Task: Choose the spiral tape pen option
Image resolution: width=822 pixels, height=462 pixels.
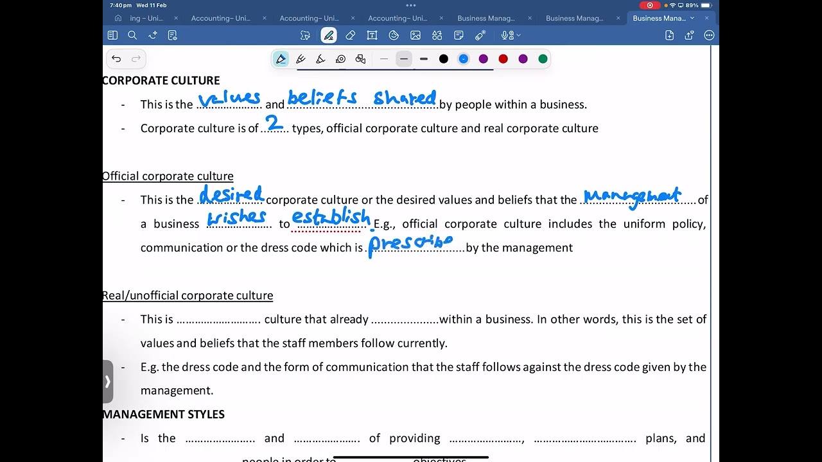Action: [x=340, y=59]
